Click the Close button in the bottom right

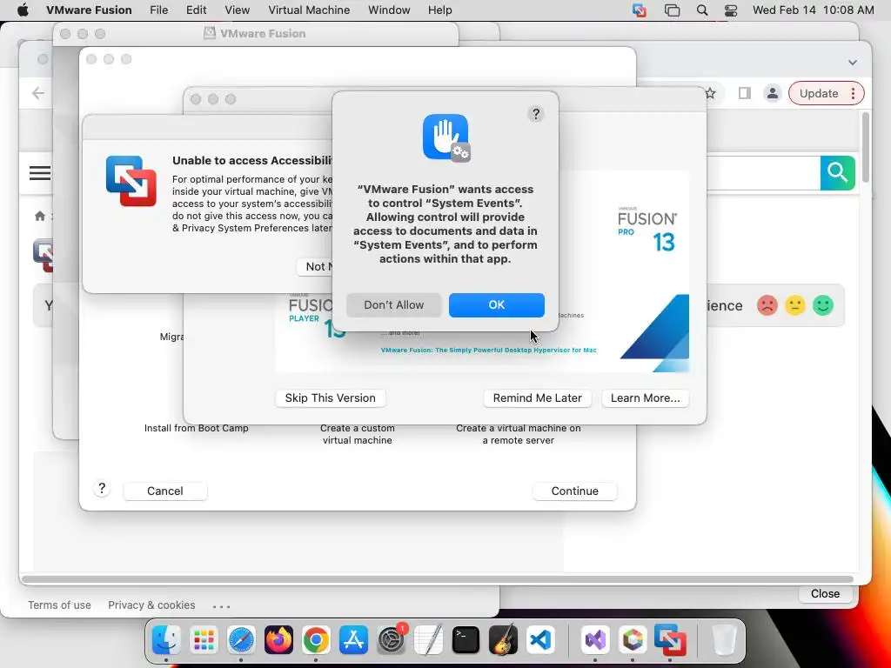(825, 593)
